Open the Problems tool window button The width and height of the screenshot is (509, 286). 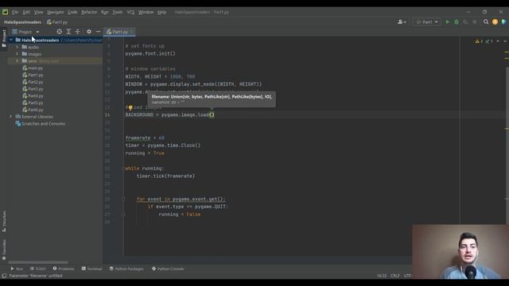[64, 269]
